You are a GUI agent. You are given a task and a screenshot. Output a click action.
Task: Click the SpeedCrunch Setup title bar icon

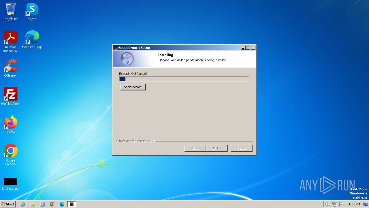pyautogui.click(x=116, y=48)
